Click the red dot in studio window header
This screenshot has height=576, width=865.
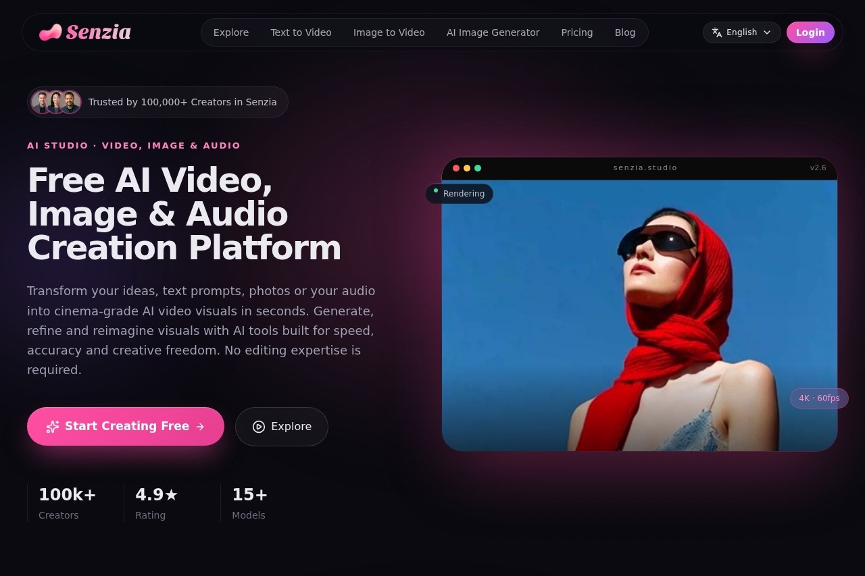click(x=456, y=168)
